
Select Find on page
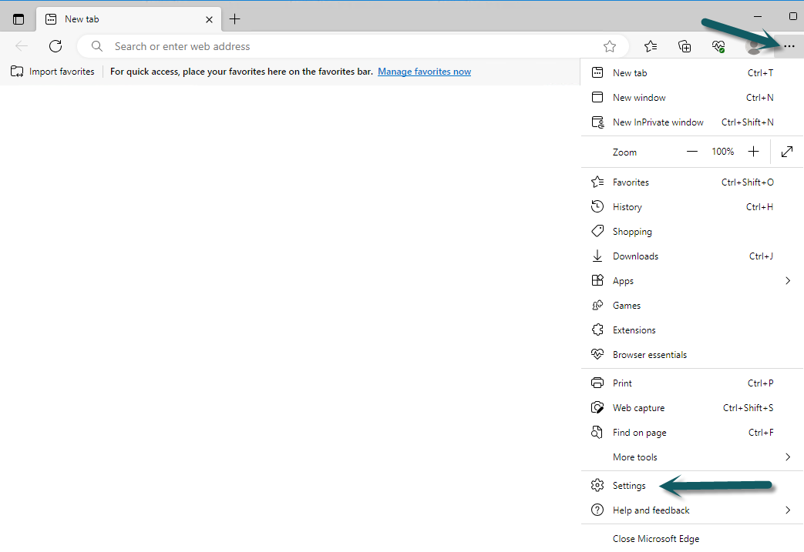[692, 432]
